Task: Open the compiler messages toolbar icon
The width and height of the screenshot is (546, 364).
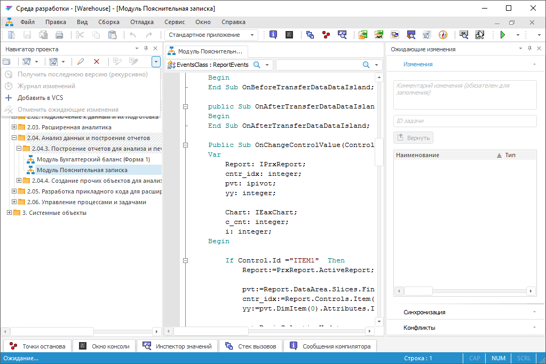Action: coord(273,35)
